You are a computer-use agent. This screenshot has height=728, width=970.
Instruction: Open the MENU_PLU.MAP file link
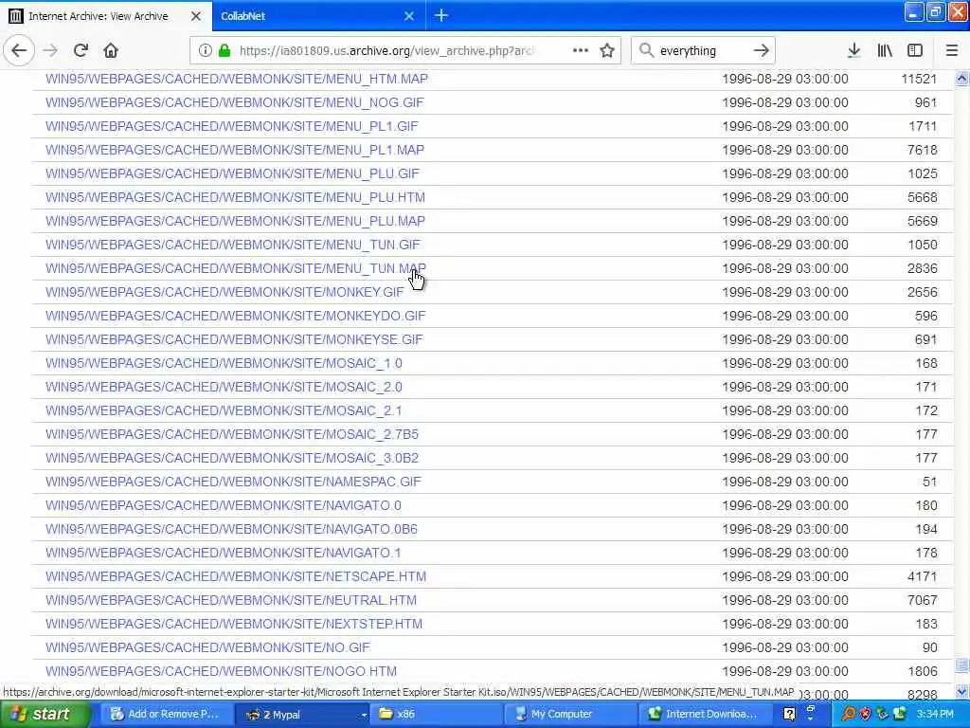pyautogui.click(x=235, y=221)
